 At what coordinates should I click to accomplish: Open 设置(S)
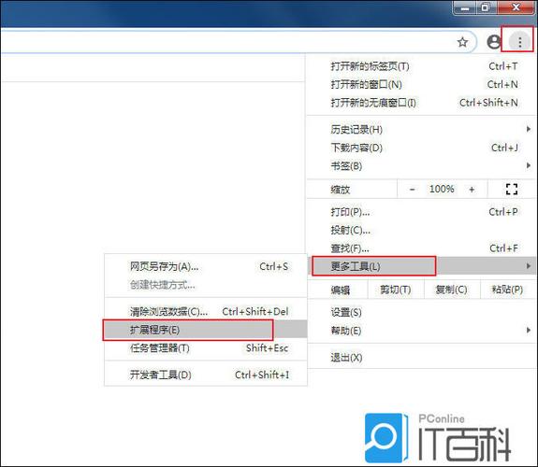(422, 312)
